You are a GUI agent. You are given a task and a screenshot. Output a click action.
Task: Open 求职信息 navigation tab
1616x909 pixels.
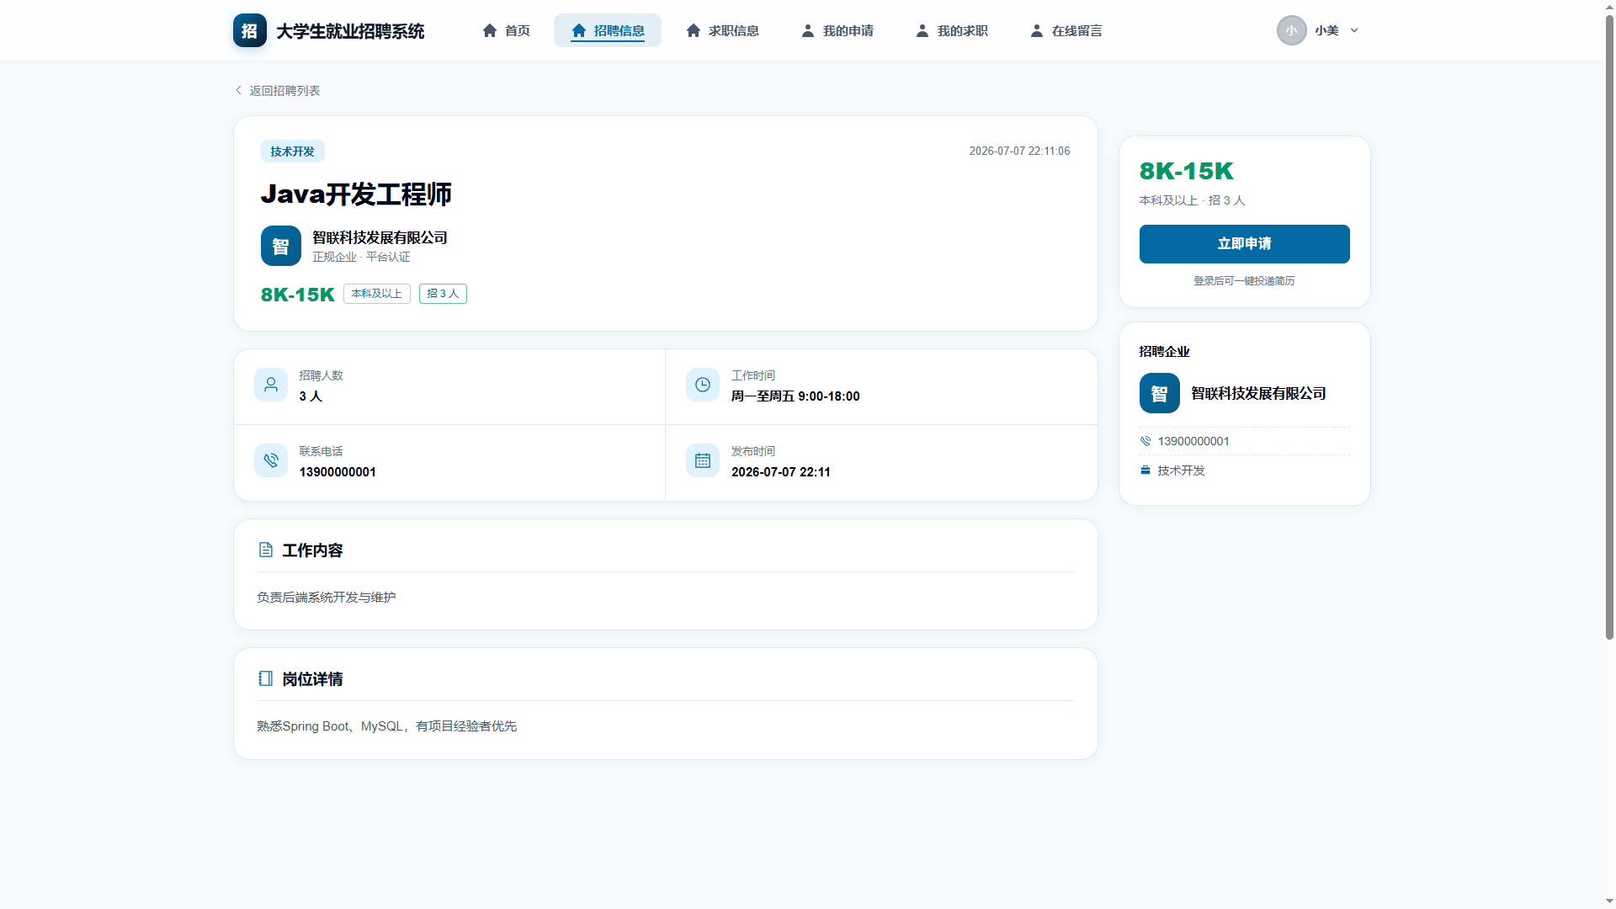click(723, 30)
